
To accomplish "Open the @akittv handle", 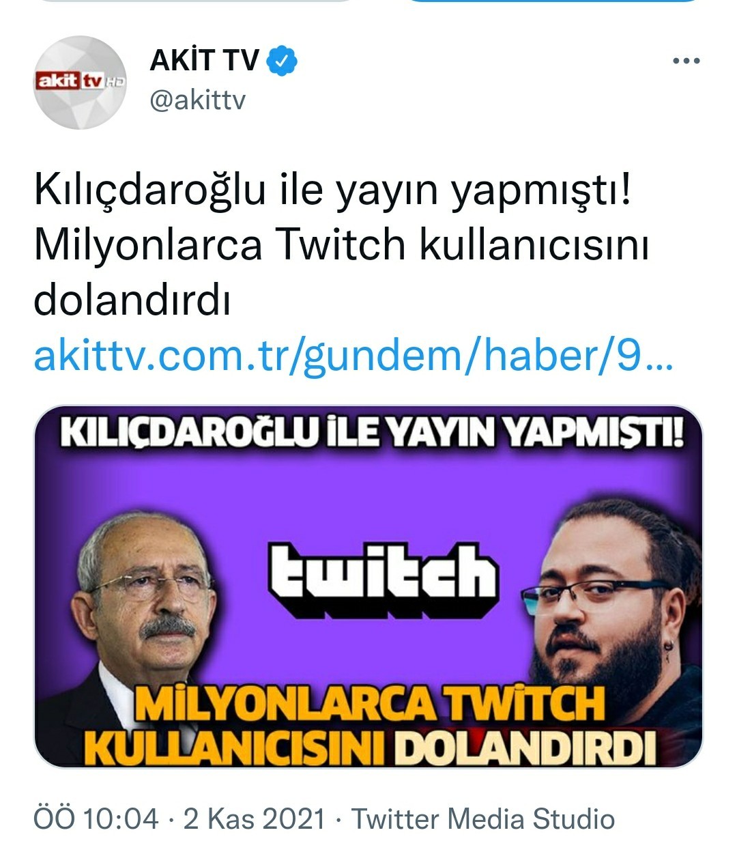I will click(x=197, y=101).
